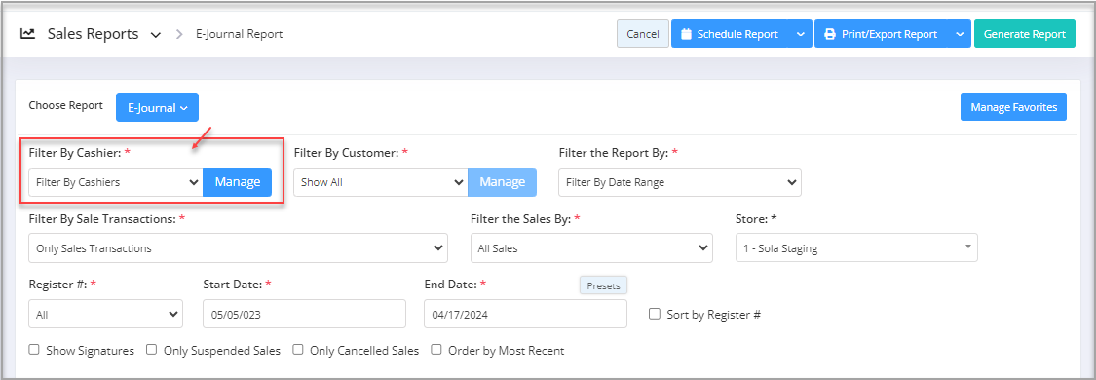1096x380 pixels.
Task: Open the Schedule Report split arrow
Action: pyautogui.click(x=800, y=33)
